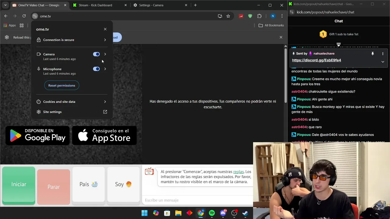Open the tab search dropdown arrow
This screenshot has width=390, height=219.
click(5, 5)
